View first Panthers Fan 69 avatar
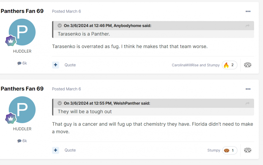This screenshot has width=263, height=165. click(22, 32)
